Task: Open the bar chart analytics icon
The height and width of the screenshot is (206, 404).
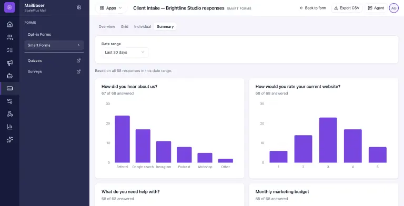Action: [x=9, y=127]
